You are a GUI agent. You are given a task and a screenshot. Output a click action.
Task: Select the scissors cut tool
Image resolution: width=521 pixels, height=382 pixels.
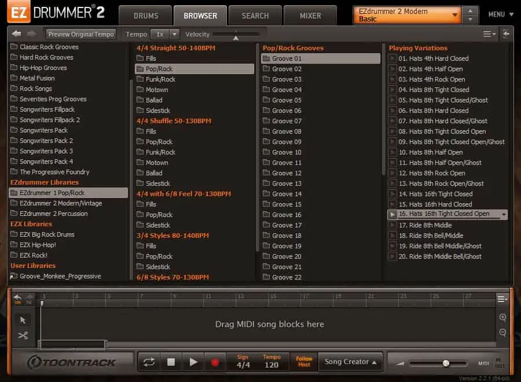23,335
